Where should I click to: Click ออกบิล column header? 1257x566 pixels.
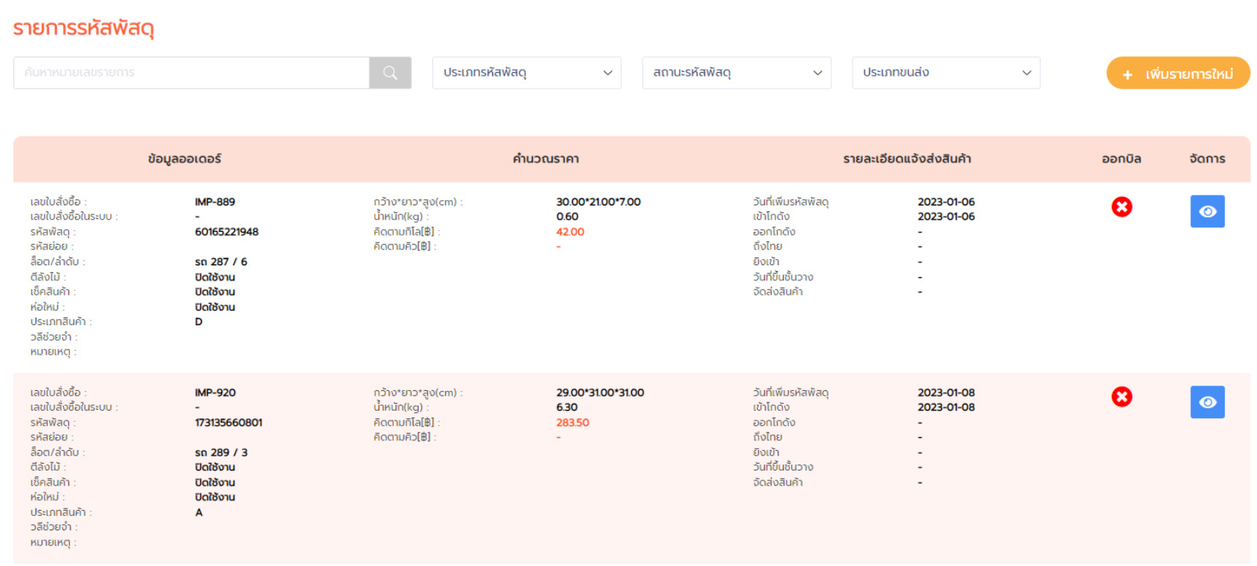(x=1121, y=159)
